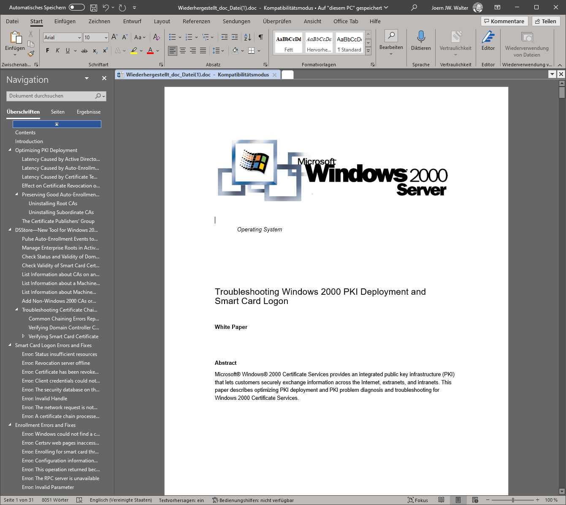Show paragraph marks with pilcrow icon
Image resolution: width=566 pixels, height=505 pixels.
[261, 37]
